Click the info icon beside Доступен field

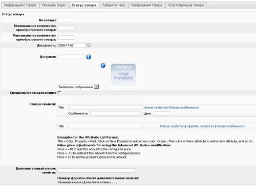[89, 57]
